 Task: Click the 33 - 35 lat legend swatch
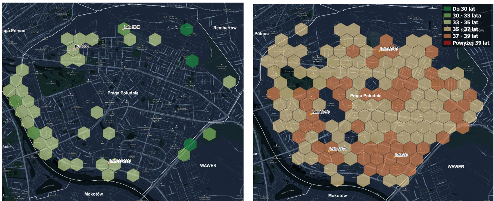coord(447,22)
